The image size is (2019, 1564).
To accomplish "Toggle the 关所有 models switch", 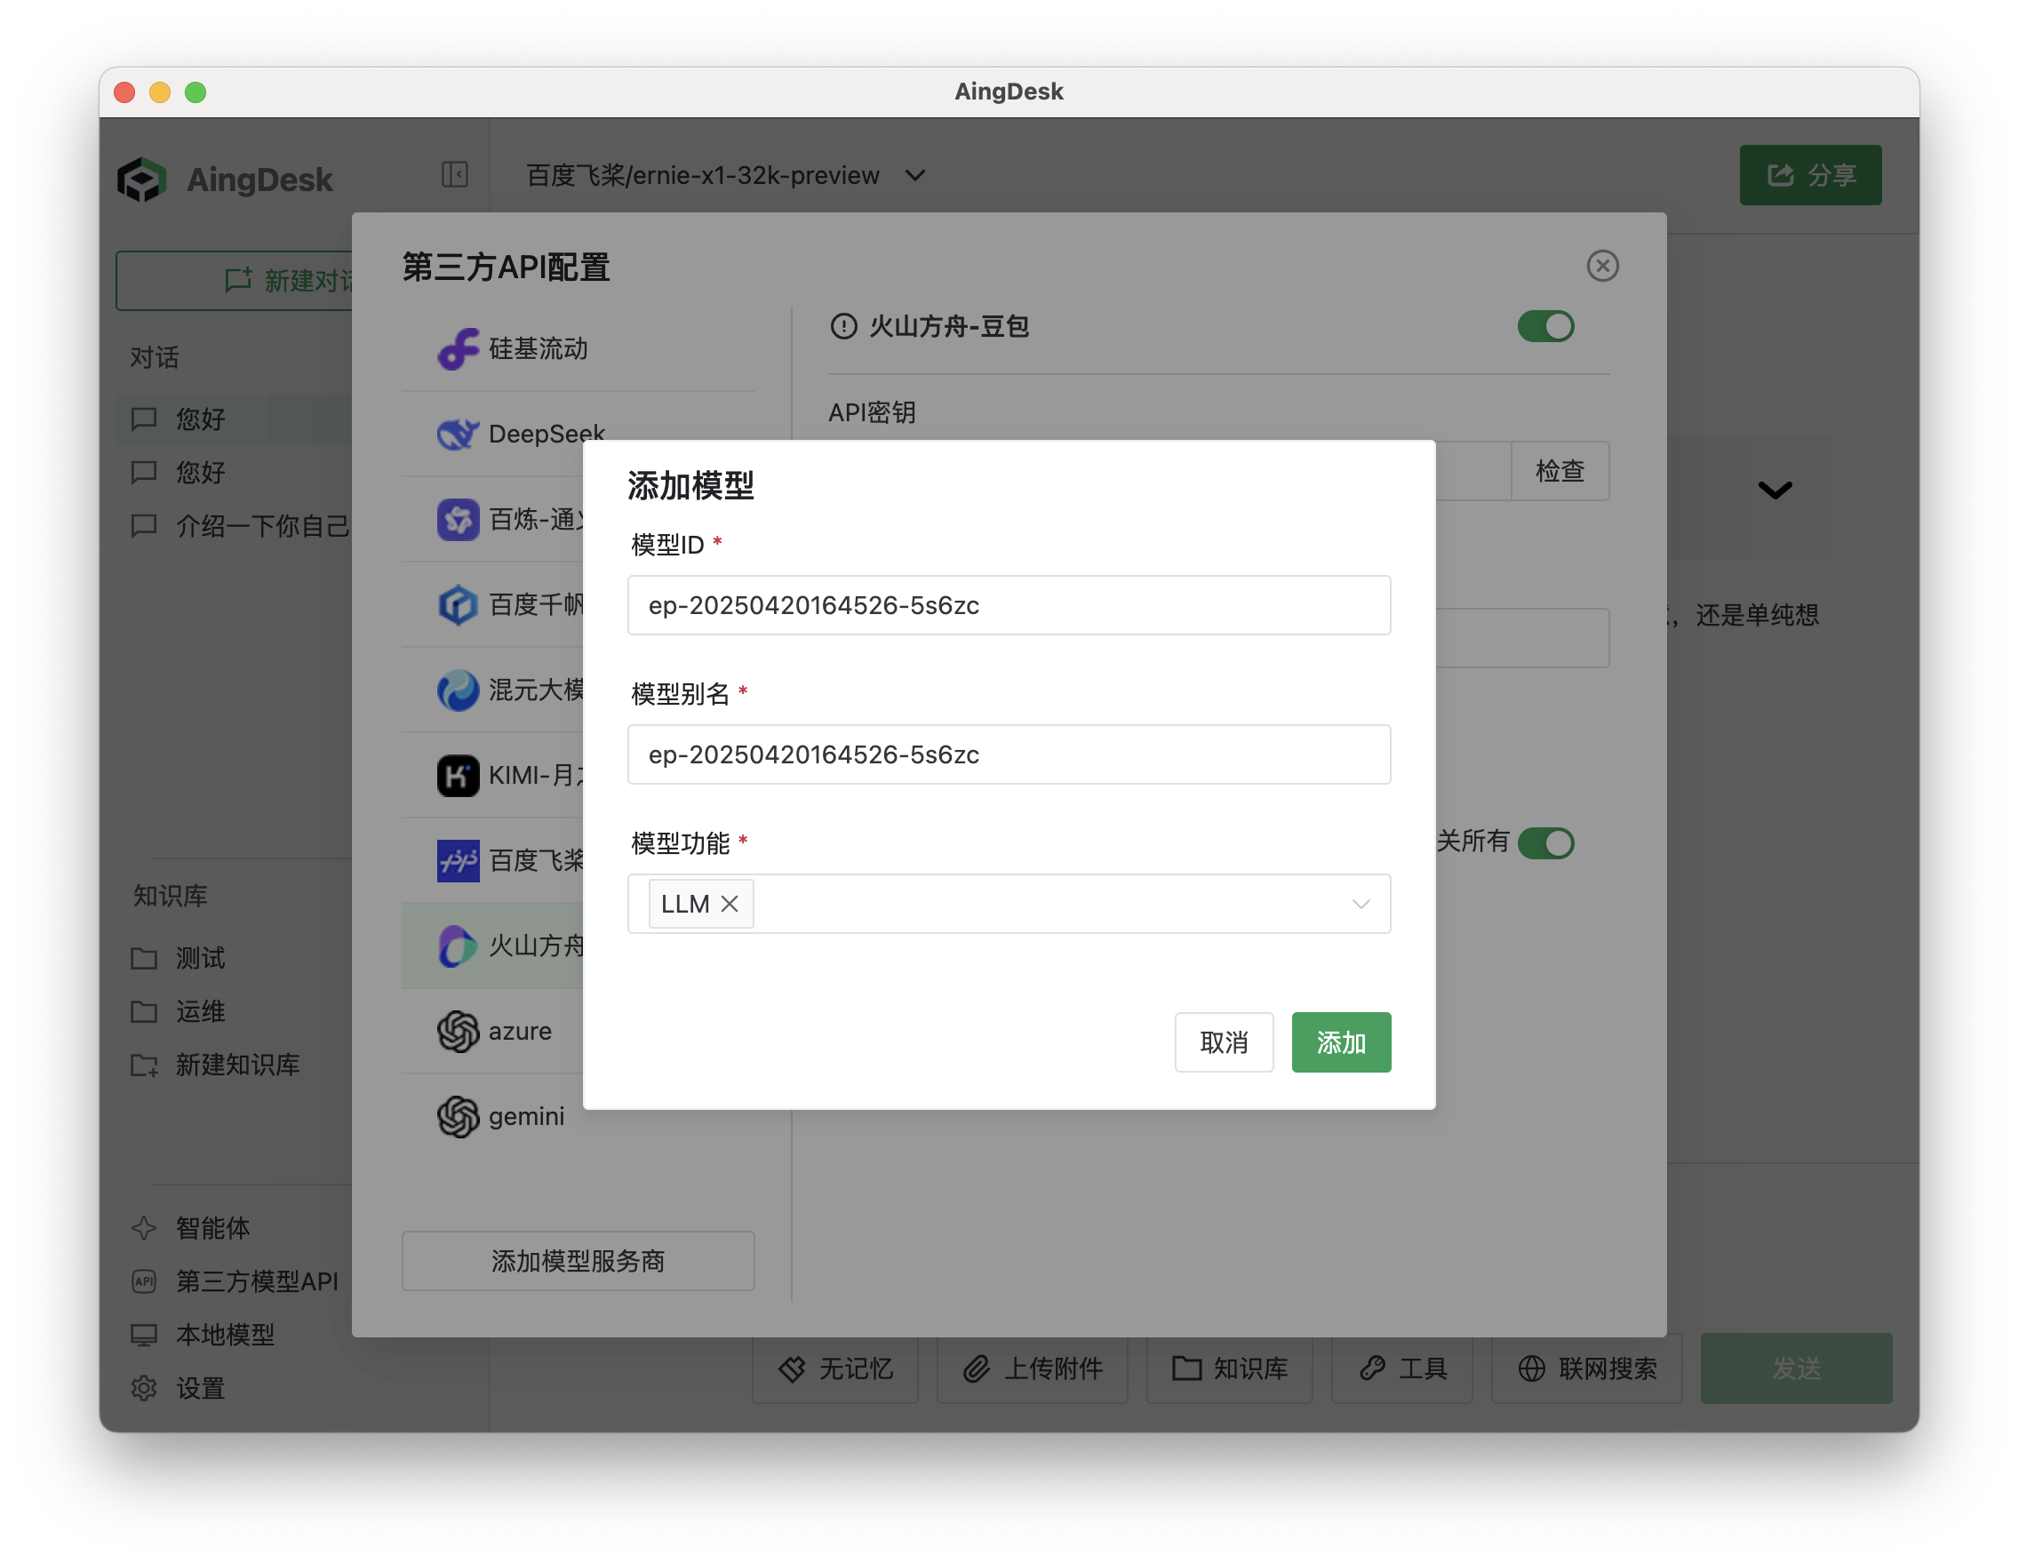I will click(x=1544, y=842).
